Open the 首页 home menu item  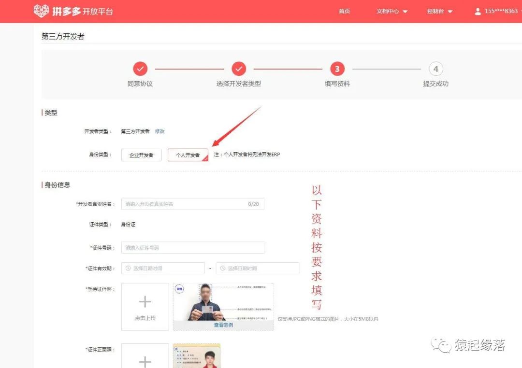click(344, 11)
